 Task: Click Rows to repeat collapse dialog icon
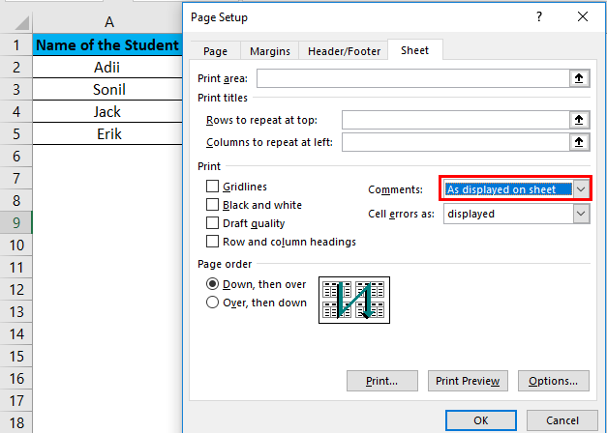[x=579, y=120]
